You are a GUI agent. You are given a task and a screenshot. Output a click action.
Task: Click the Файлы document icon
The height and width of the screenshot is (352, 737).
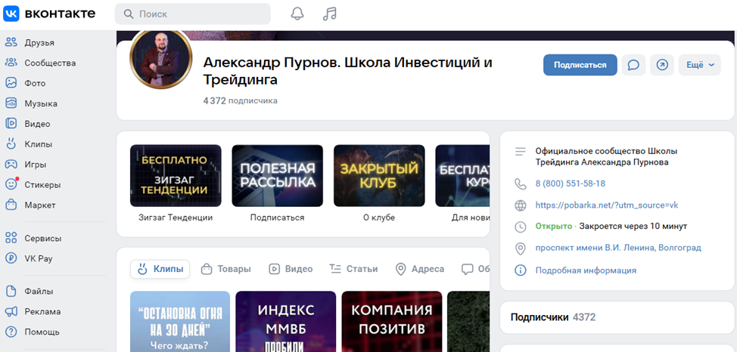click(11, 291)
